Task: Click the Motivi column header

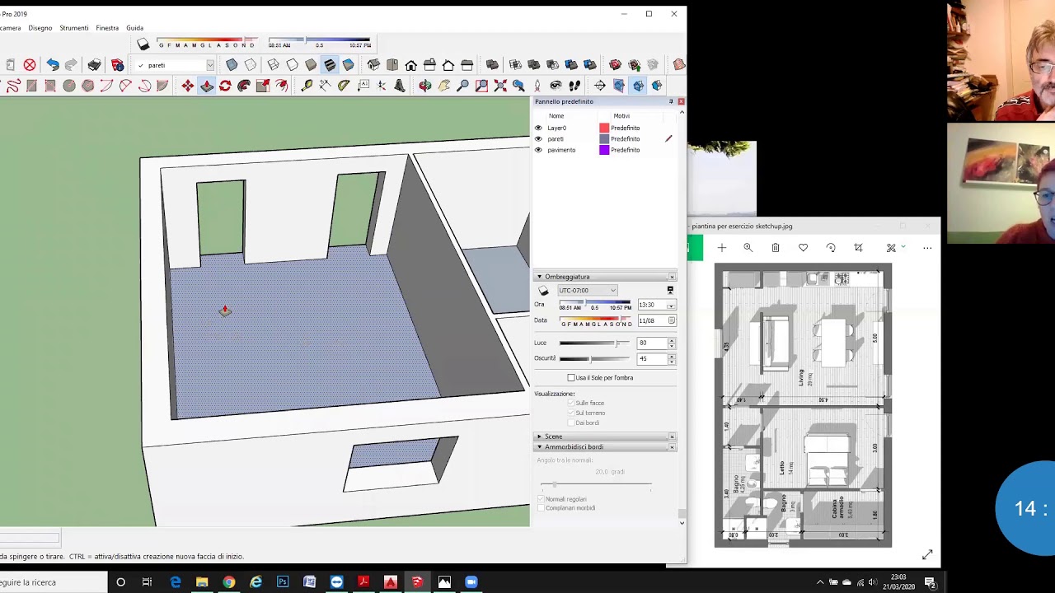Action: click(621, 116)
